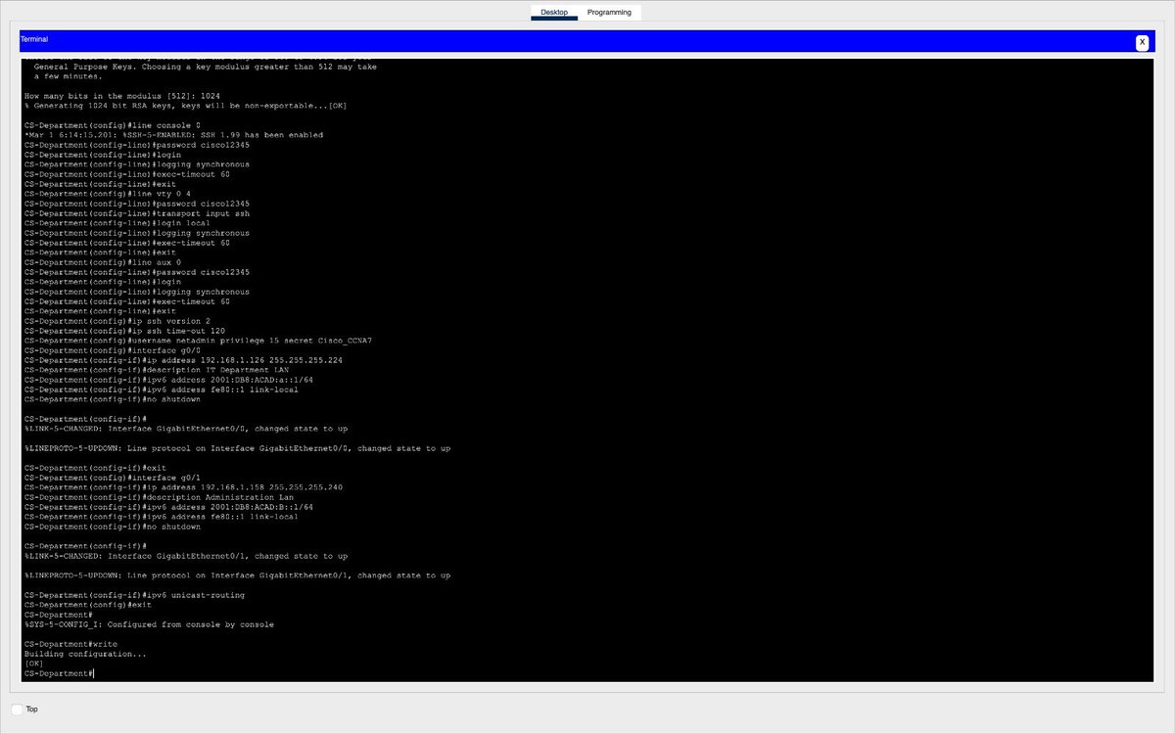Select the 'CS-Department#write' command line

pos(70,644)
